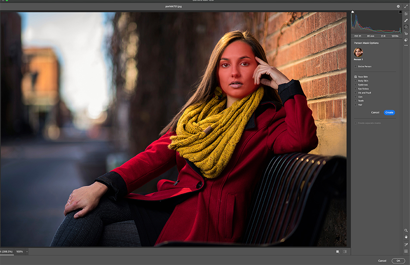Click the Person 1 label
The image size is (410, 265).
pyautogui.click(x=358, y=60)
